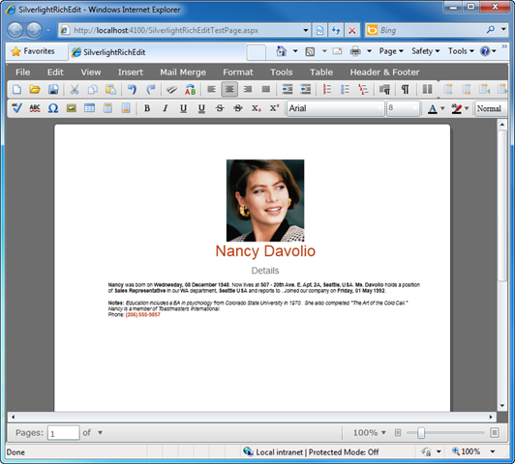Expand the highlight color arrow
This screenshot has height=464, width=515.
coord(467,108)
